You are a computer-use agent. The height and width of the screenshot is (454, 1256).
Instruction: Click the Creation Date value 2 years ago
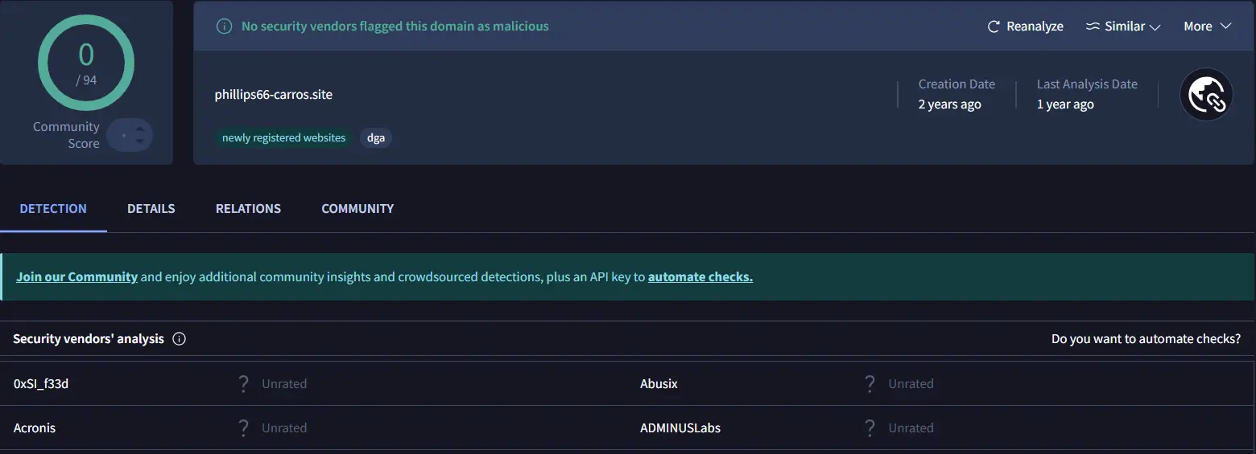point(949,104)
